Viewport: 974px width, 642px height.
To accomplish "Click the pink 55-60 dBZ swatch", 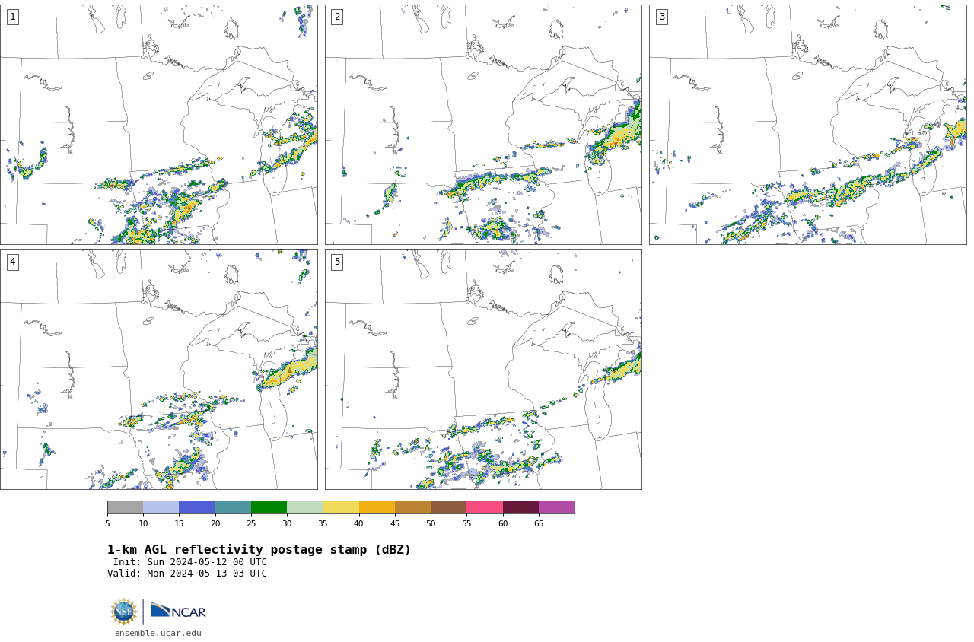I will [x=485, y=507].
